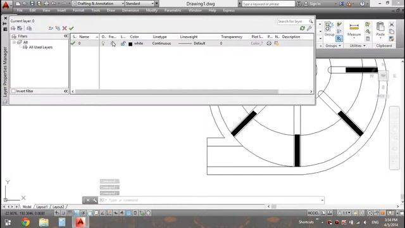Image resolution: width=405 pixels, height=228 pixels.
Task: Toggle Lock padlock for layer 0
Action: click(123, 44)
